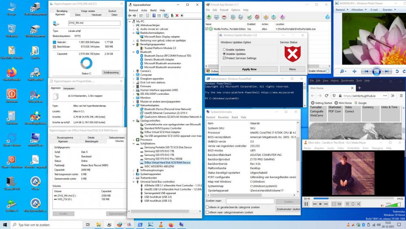Adjust the VLC volume slider
The image size is (406, 229).
pyautogui.click(x=393, y=205)
